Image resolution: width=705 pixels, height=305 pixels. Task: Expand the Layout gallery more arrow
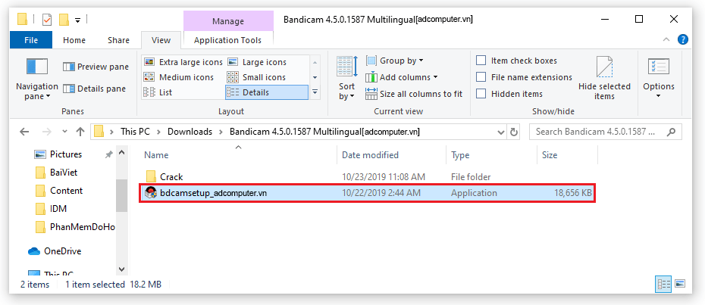[x=315, y=92]
